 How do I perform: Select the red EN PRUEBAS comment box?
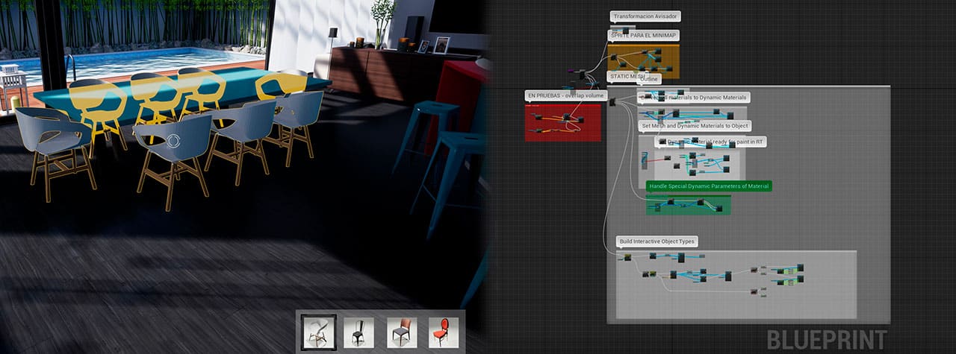(x=562, y=121)
